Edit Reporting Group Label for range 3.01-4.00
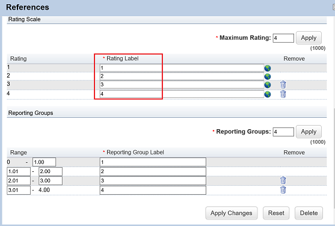Viewport: 335px width, 226px height. 153,190
